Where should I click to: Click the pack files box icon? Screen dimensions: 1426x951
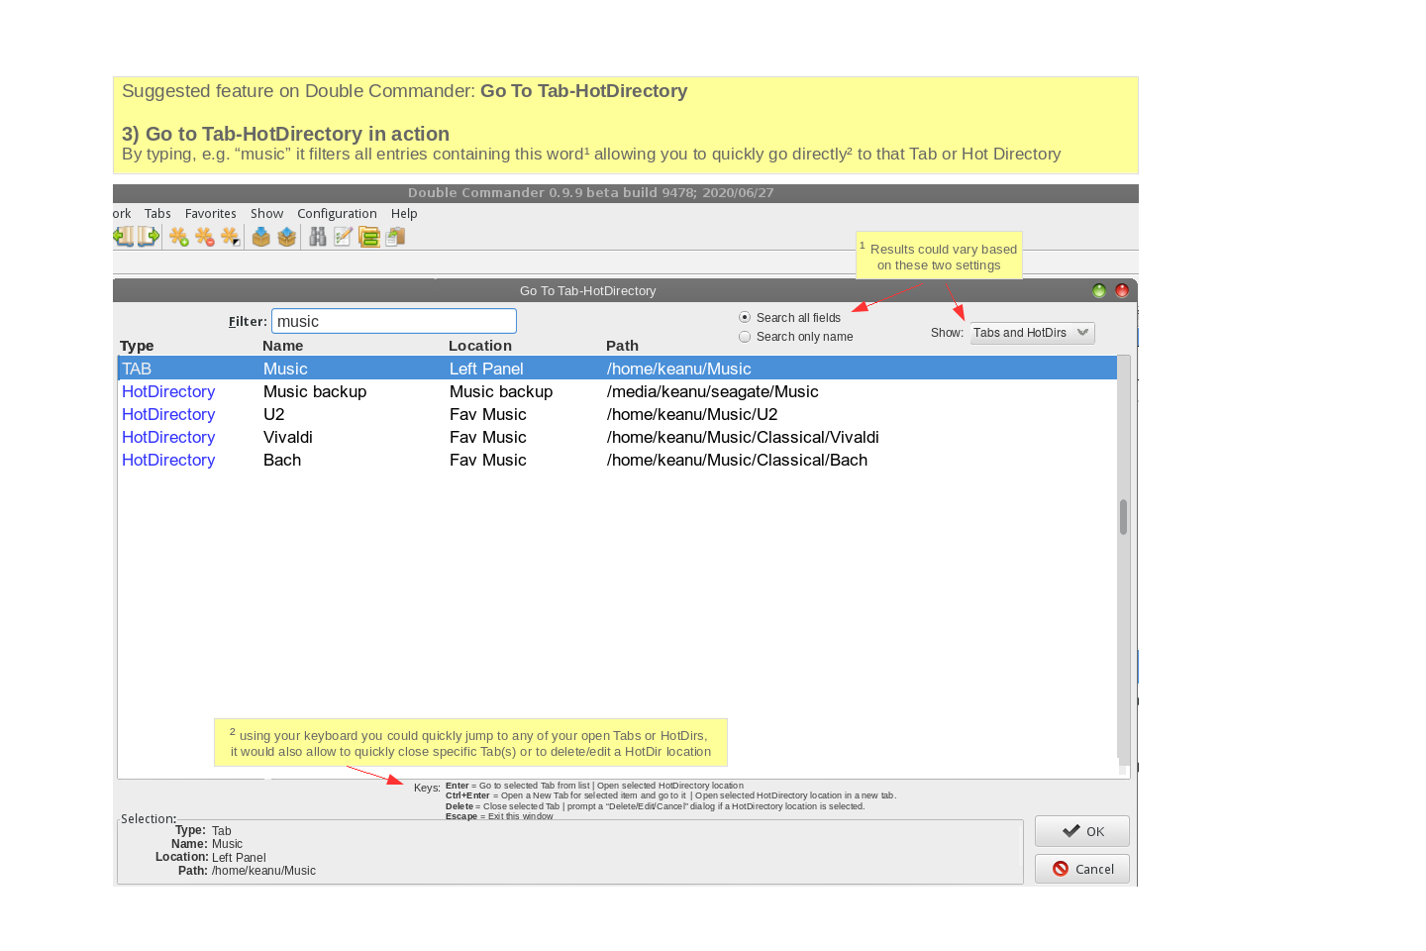tap(261, 237)
